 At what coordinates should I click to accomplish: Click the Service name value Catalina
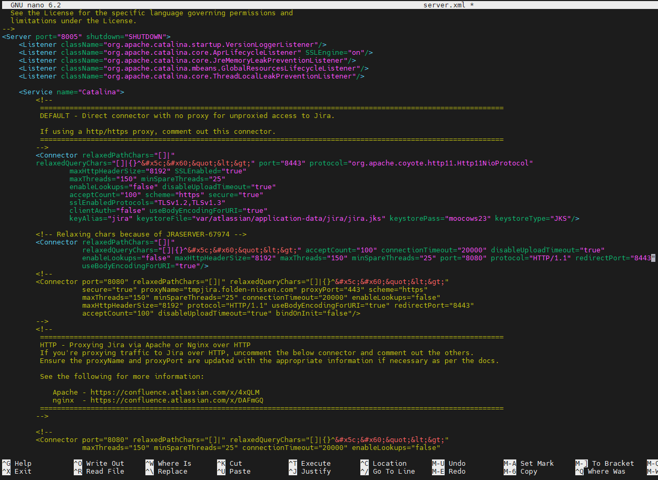99,92
